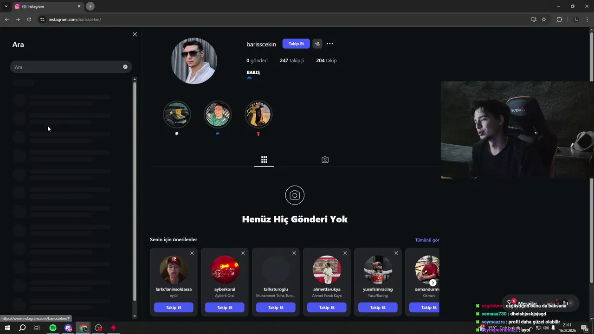Show hidden tray icons chevron
The width and height of the screenshot is (594, 334).
coord(531,328)
